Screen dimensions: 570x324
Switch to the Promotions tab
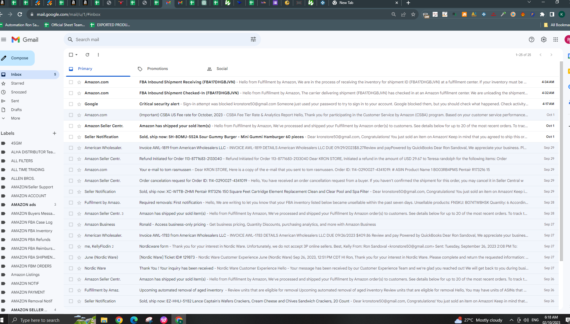point(157,69)
